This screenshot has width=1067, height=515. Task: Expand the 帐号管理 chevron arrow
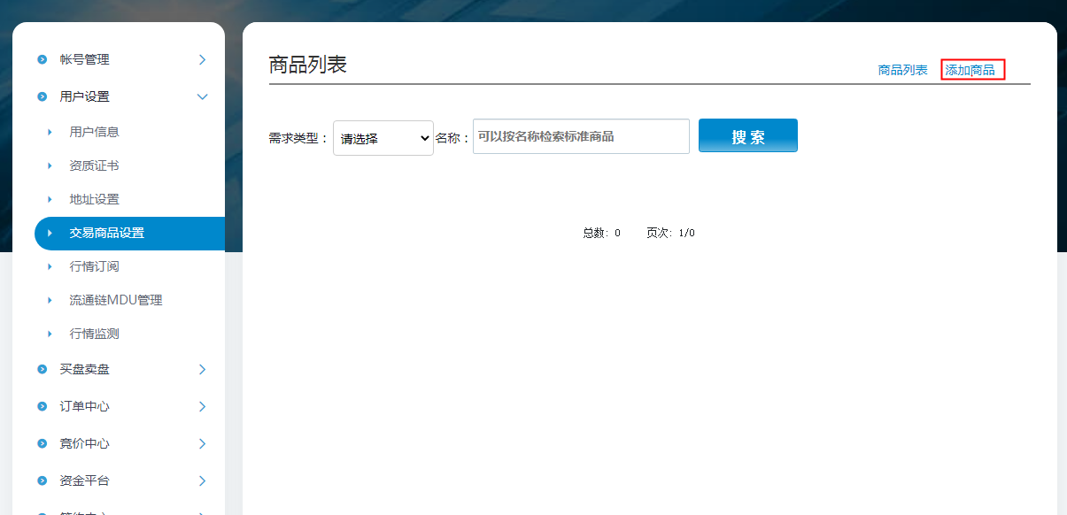point(202,60)
